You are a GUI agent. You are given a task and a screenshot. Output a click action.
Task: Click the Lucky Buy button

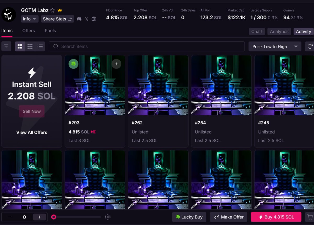point(189,217)
